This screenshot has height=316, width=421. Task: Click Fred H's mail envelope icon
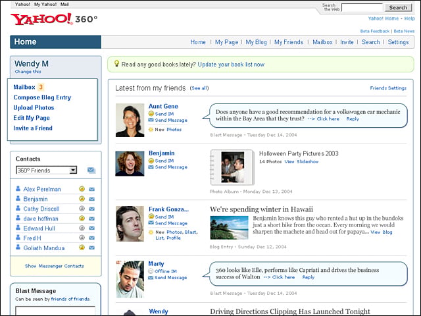[x=92, y=238]
